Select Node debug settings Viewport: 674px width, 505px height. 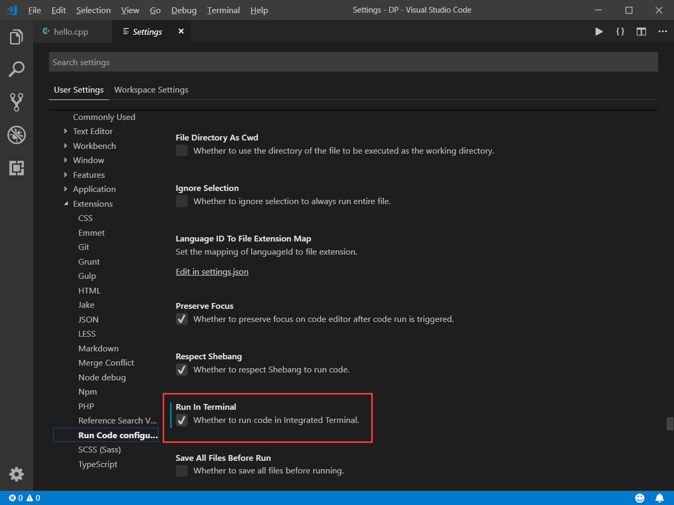click(x=102, y=377)
